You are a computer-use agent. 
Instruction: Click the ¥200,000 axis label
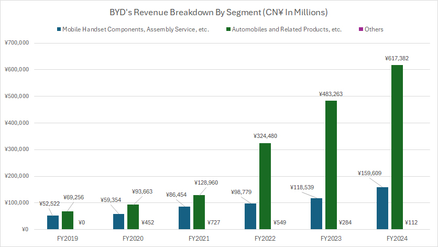point(17,176)
